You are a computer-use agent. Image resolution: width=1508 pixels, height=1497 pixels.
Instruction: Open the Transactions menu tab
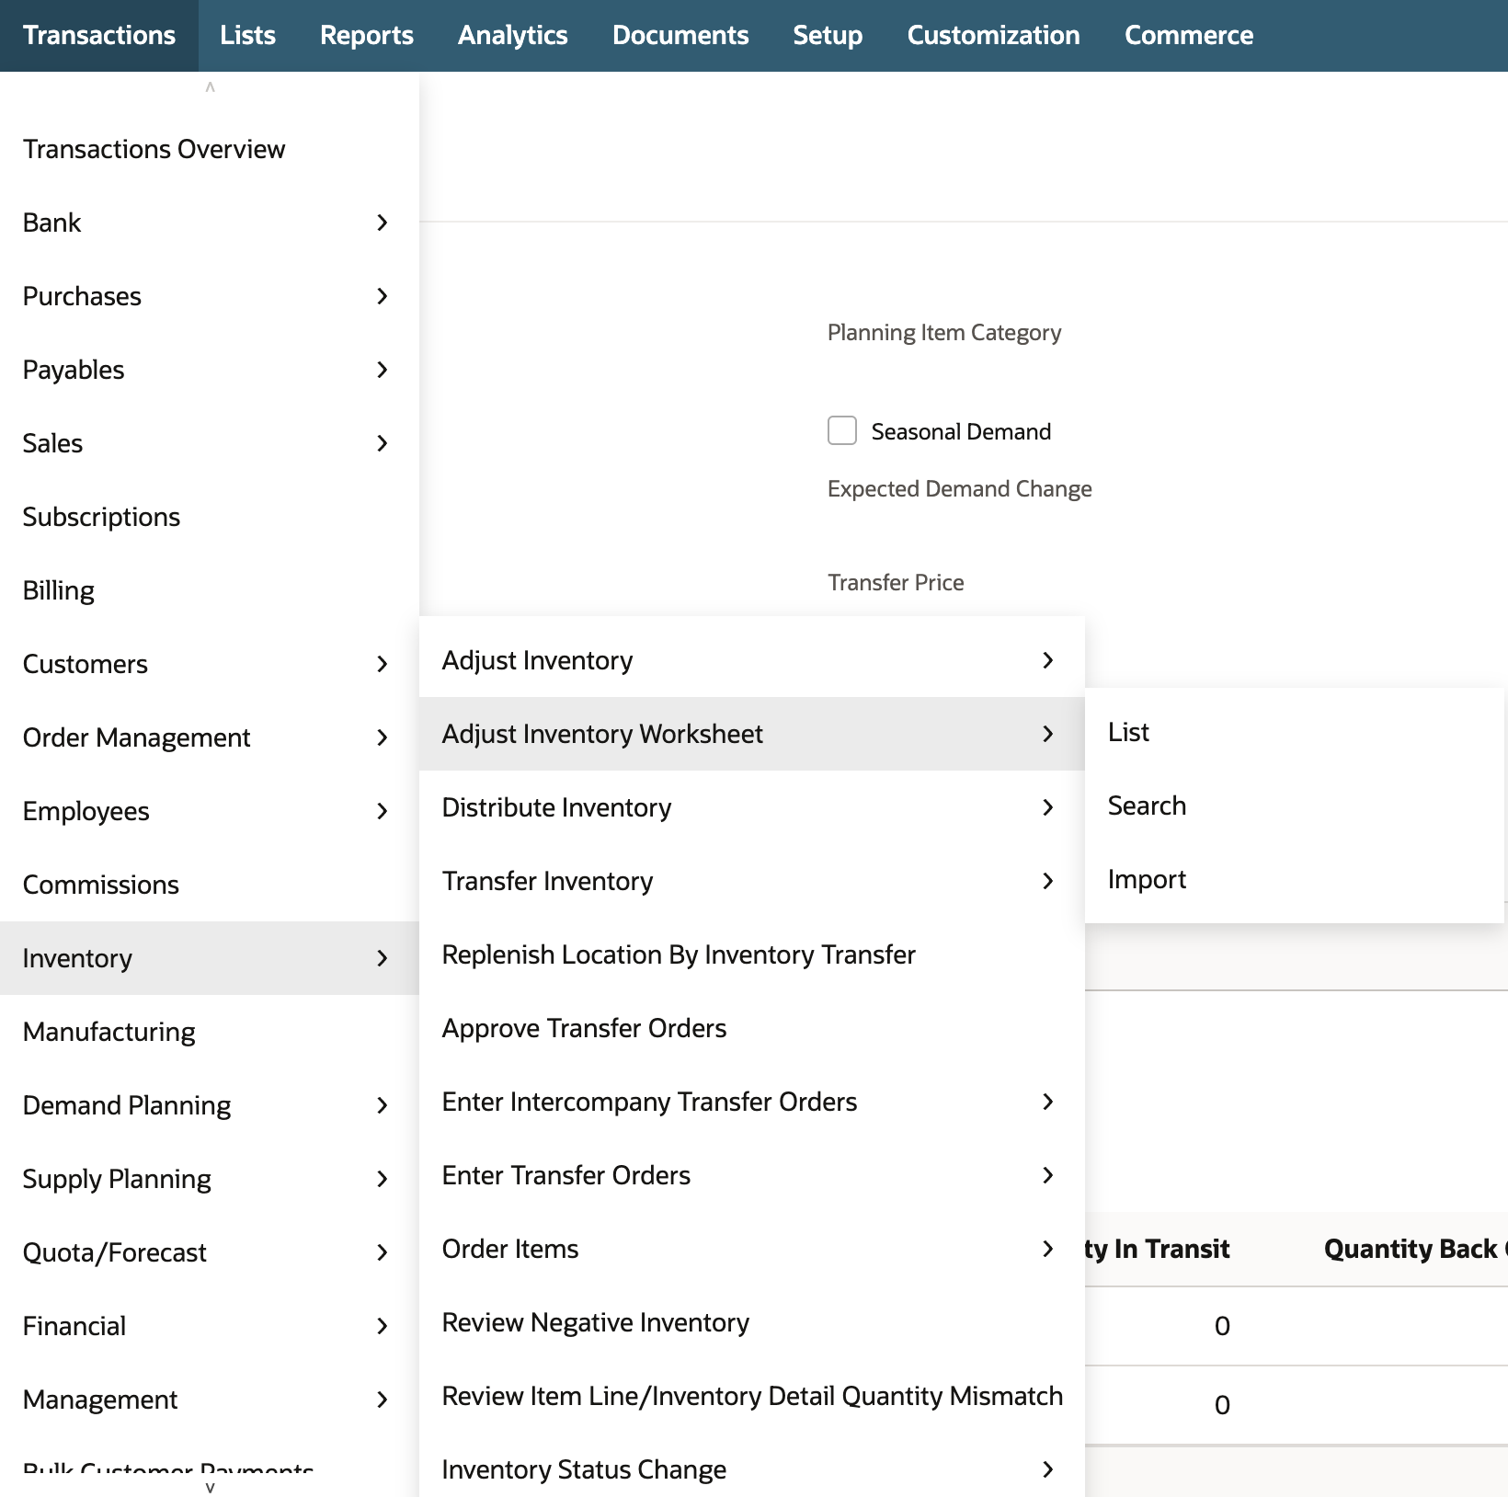click(x=99, y=36)
